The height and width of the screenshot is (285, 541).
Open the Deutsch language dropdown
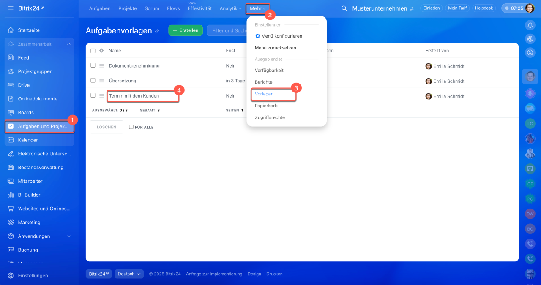pos(129,274)
